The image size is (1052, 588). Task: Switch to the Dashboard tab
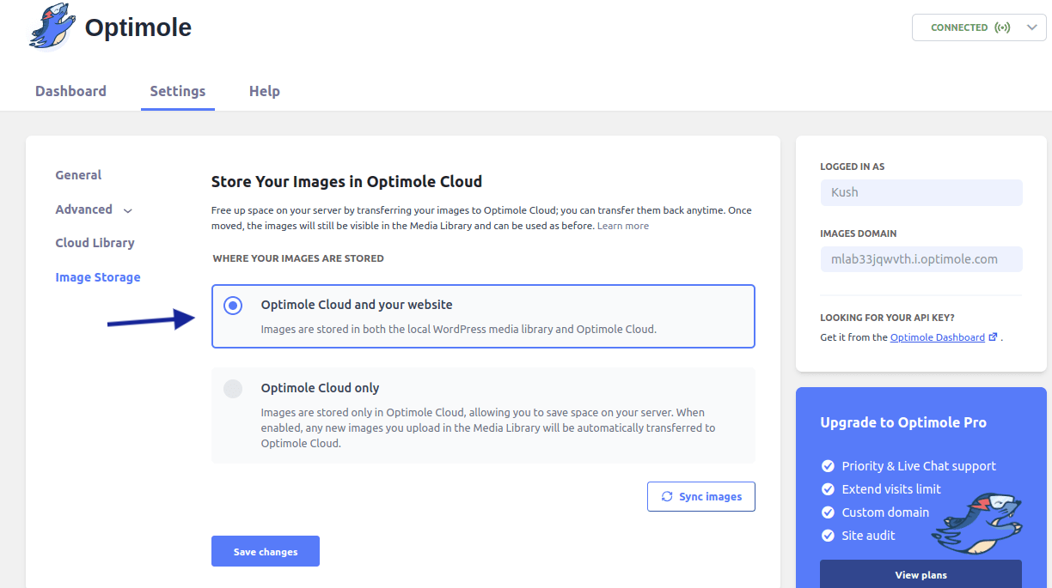click(70, 91)
